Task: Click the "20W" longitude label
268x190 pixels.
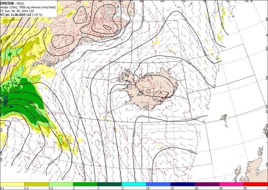Action: [141, 1]
